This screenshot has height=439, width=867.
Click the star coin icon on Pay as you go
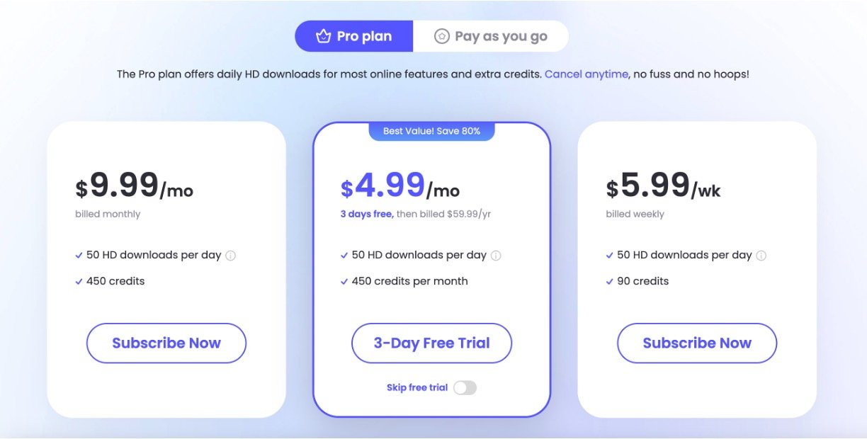tap(442, 36)
